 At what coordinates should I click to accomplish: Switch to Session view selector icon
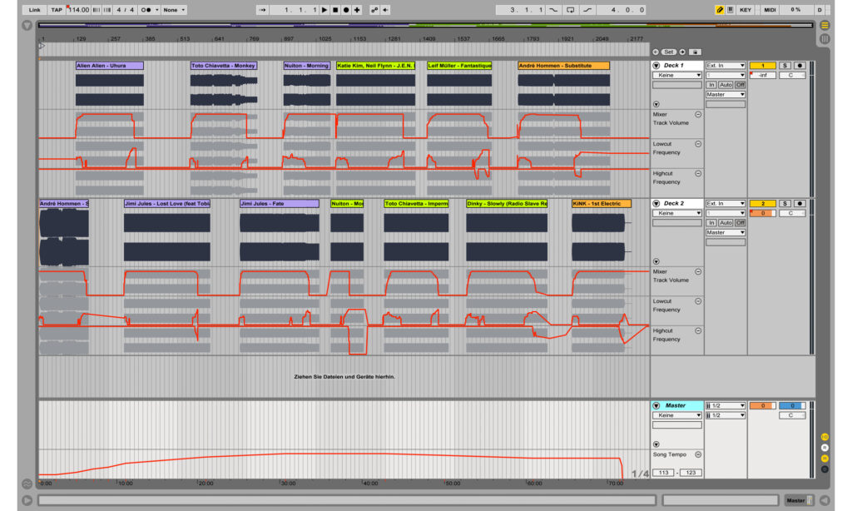pyautogui.click(x=825, y=38)
